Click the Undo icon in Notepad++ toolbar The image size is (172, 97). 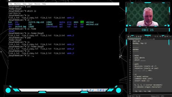(x=150, y=36)
